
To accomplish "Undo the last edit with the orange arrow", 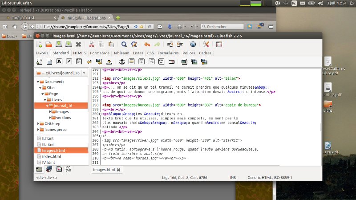I will point(147,44).
